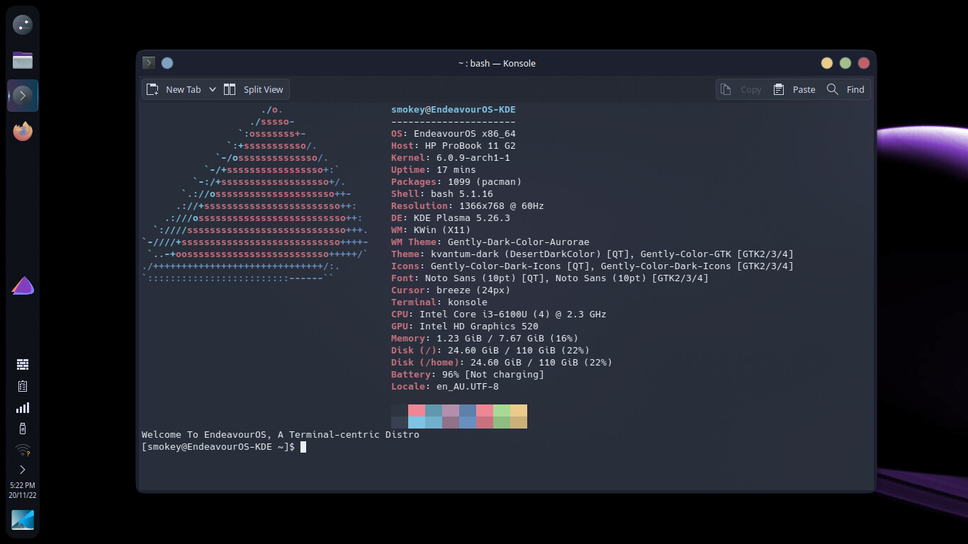Click the GPU: Intel HD Graphics 520 line
The height and width of the screenshot is (544, 968).
click(465, 327)
